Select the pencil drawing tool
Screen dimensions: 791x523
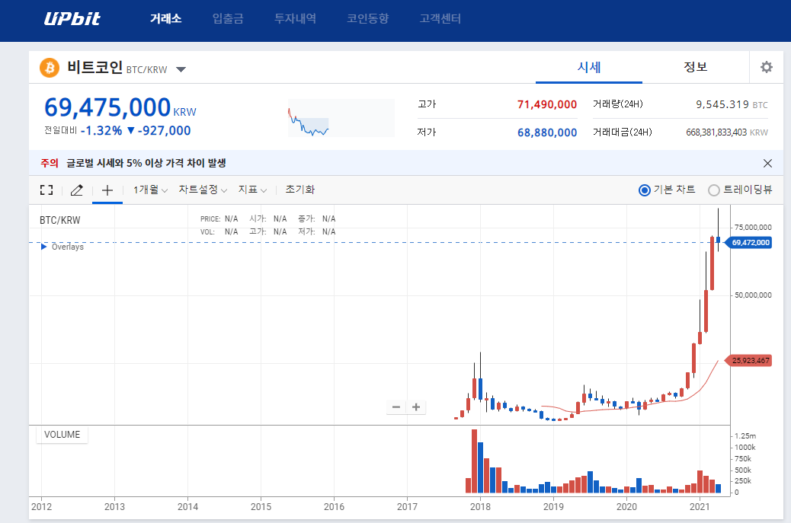(77, 190)
